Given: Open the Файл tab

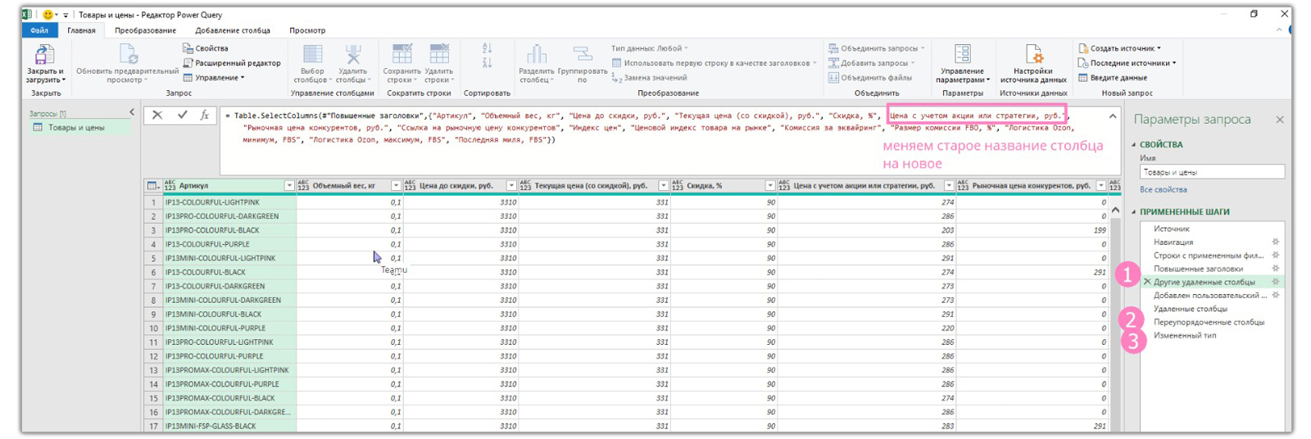Looking at the screenshot, I should (x=39, y=30).
